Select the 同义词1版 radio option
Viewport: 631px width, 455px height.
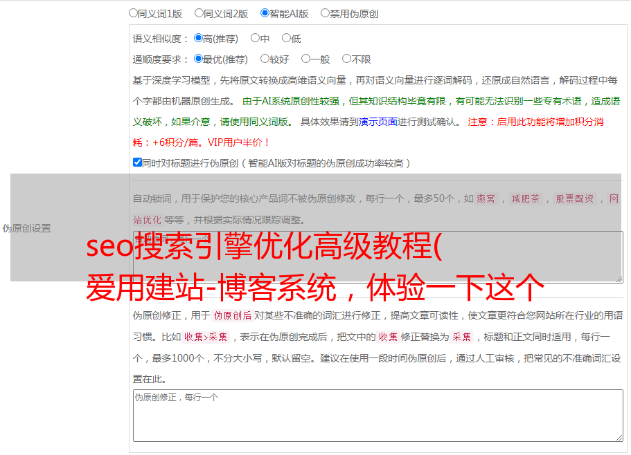tap(133, 13)
